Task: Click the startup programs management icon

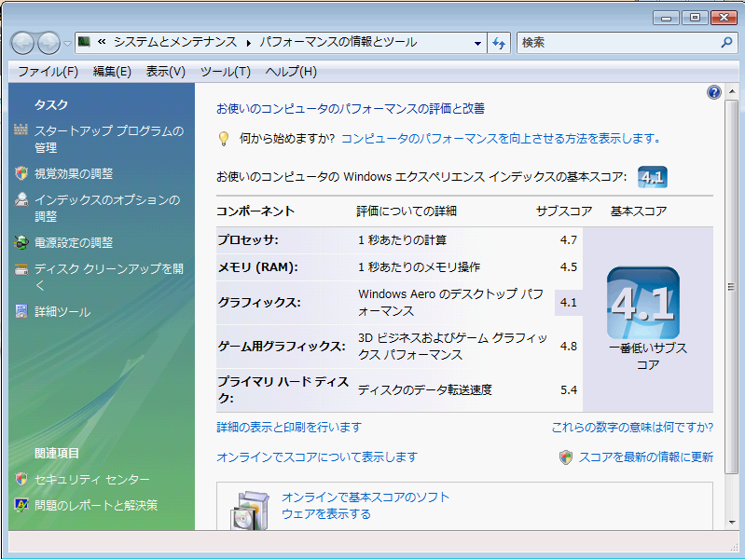Action: coord(21,130)
